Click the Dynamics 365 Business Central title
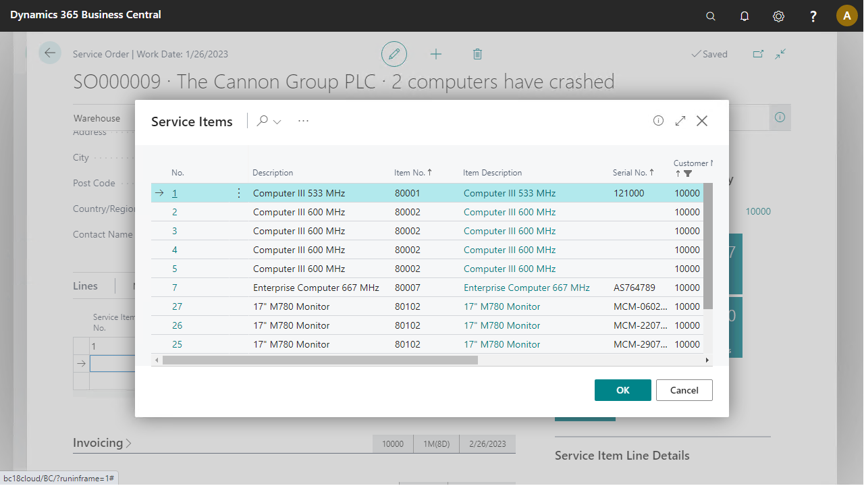The height and width of the screenshot is (486, 864). pos(86,14)
